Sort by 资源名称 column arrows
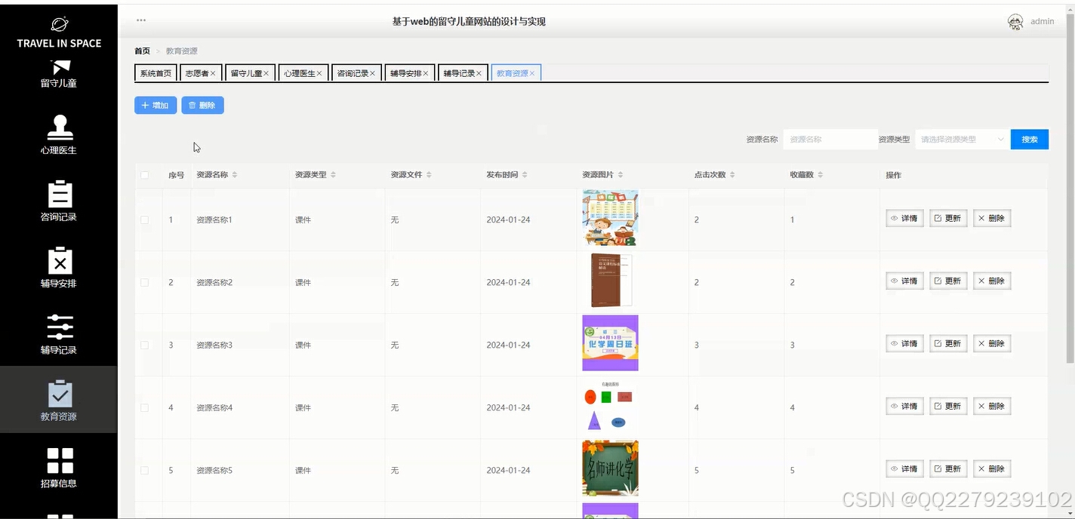This screenshot has height=519, width=1075. (x=235, y=175)
